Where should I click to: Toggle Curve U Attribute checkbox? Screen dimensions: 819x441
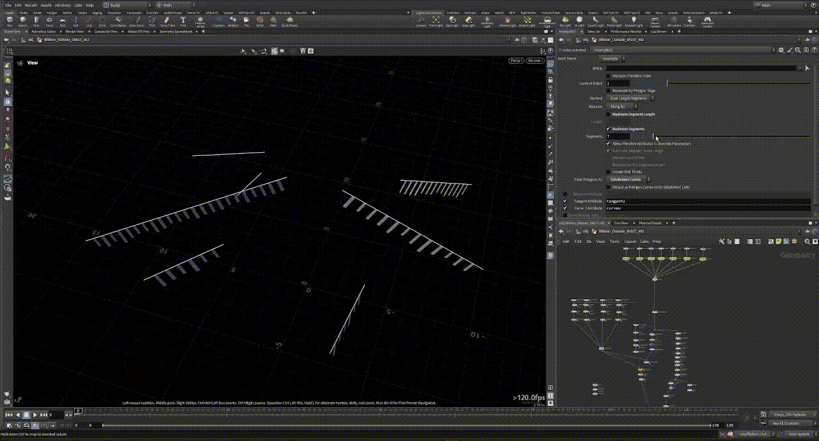pyautogui.click(x=565, y=208)
